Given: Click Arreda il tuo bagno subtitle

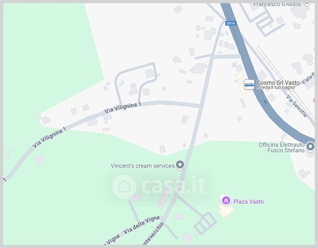Looking at the screenshot, I should (x=275, y=88).
